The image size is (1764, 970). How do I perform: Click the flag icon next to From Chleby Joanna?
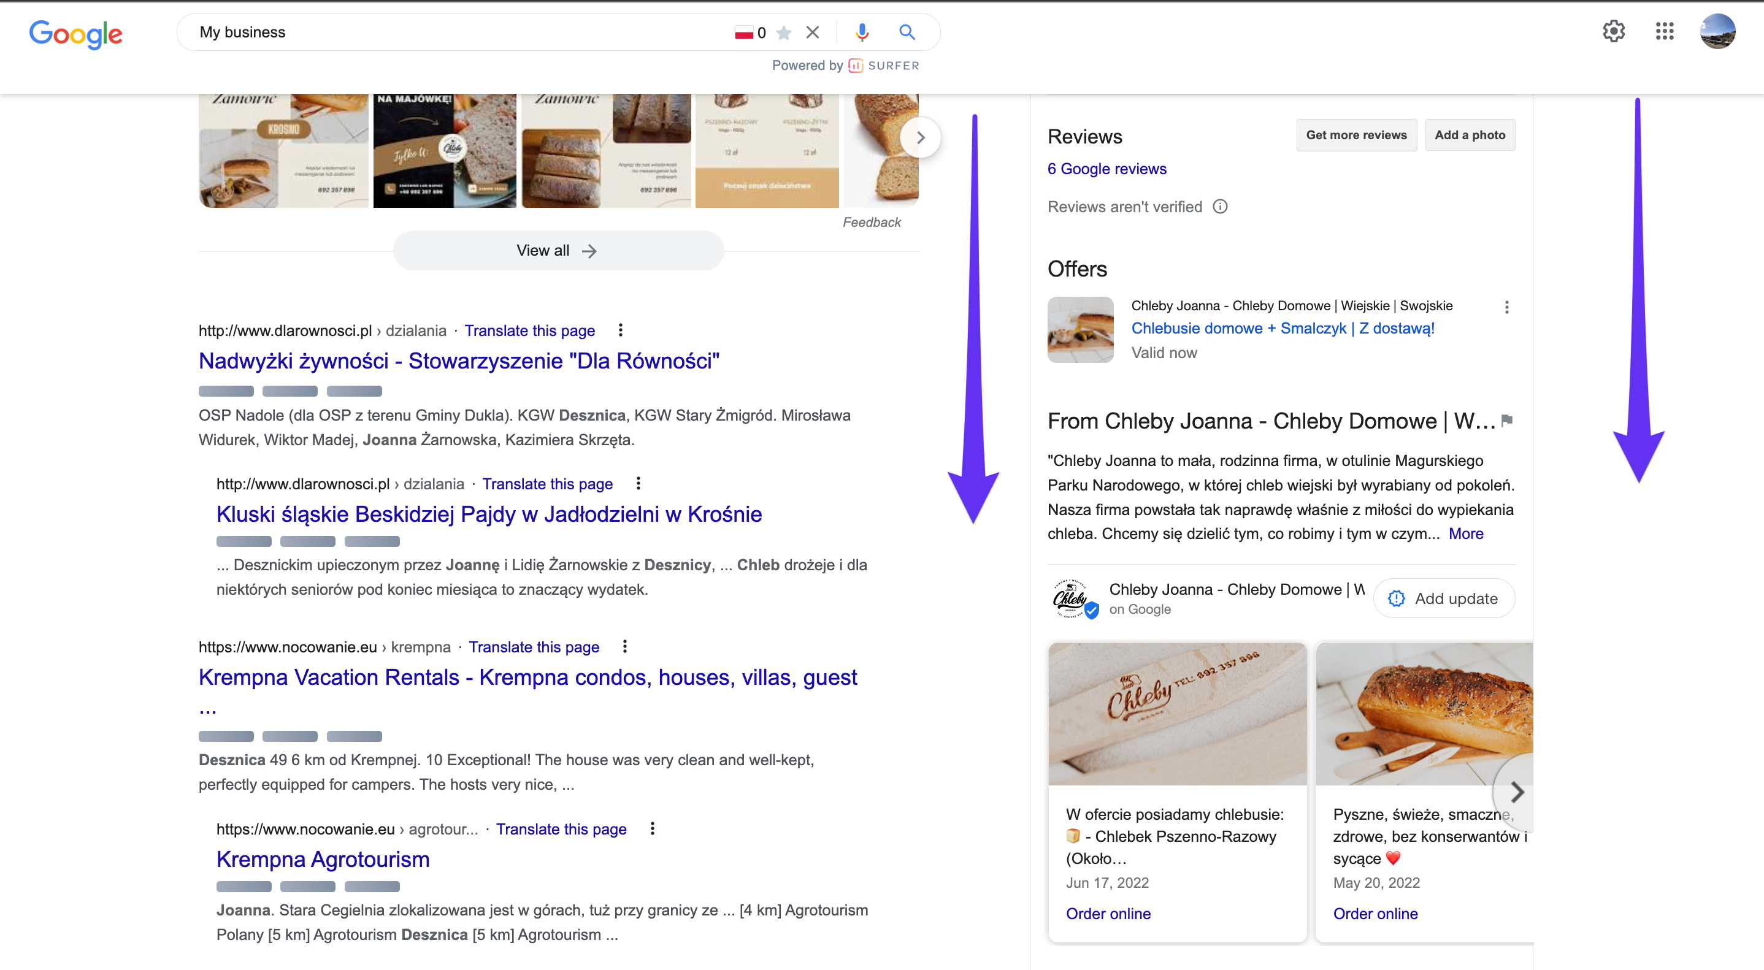coord(1506,420)
